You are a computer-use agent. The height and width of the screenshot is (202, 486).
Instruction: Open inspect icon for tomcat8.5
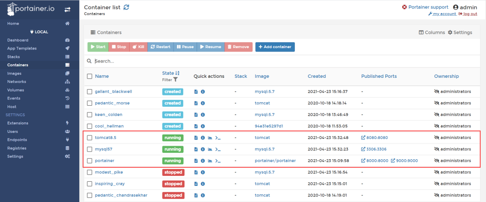(202, 138)
